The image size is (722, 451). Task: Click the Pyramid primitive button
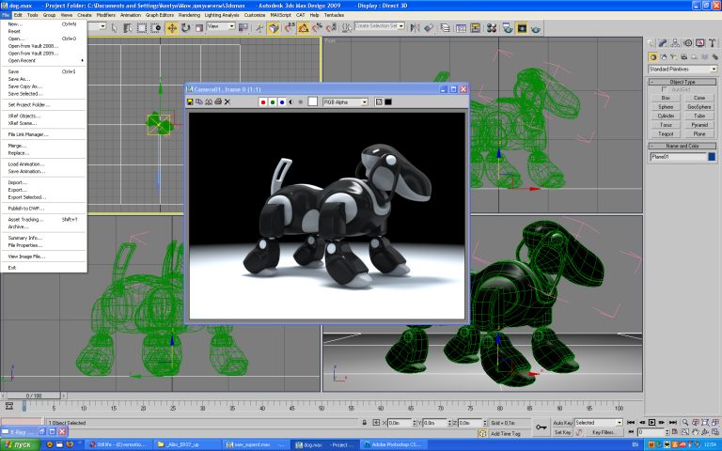[x=699, y=125]
